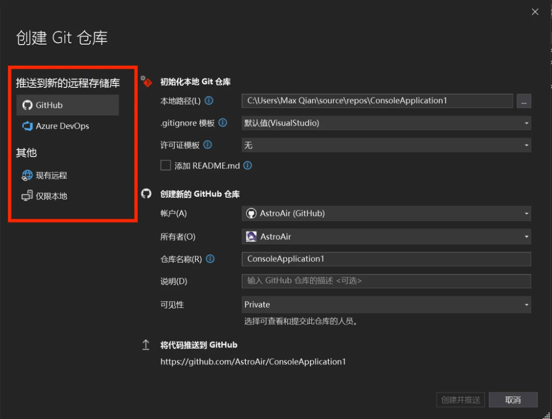Viewport: 552px width, 419px height.
Task: Open the 可见性 Private dropdown
Action: pos(386,305)
